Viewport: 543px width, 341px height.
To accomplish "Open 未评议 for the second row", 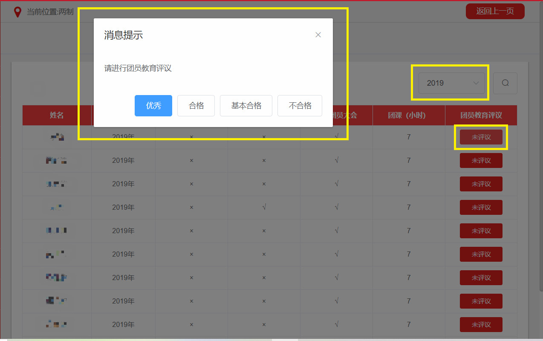I will point(481,161).
